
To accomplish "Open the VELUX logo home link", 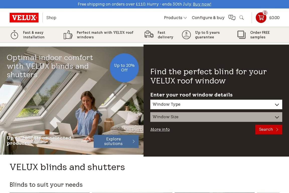I will tap(24, 18).
